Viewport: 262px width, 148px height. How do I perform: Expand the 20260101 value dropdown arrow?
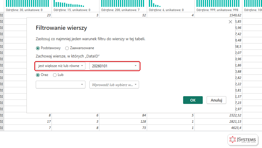(x=135, y=66)
